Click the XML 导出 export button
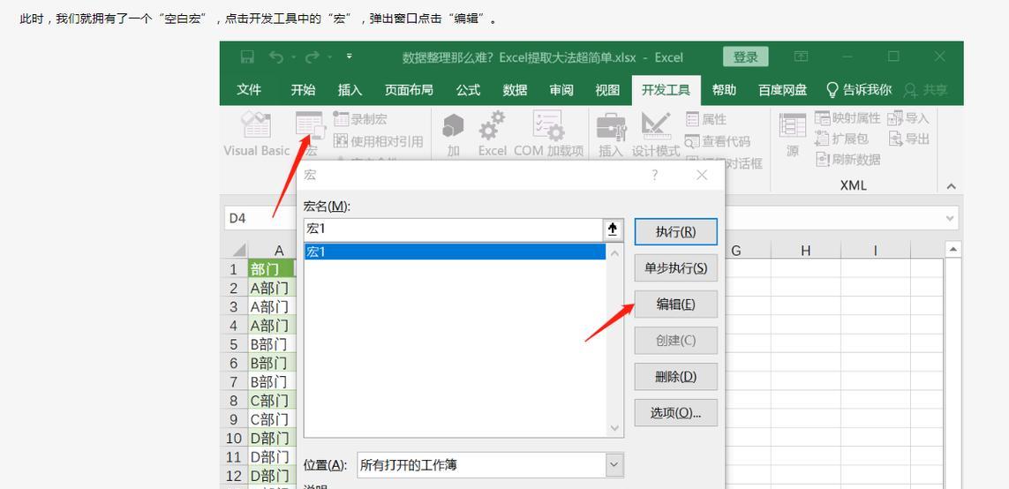 908,139
